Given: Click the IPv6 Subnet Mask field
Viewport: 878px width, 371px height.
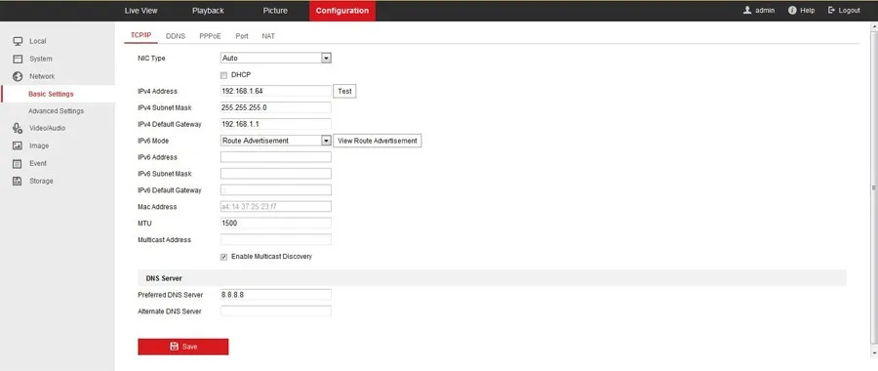Looking at the screenshot, I should point(275,174).
